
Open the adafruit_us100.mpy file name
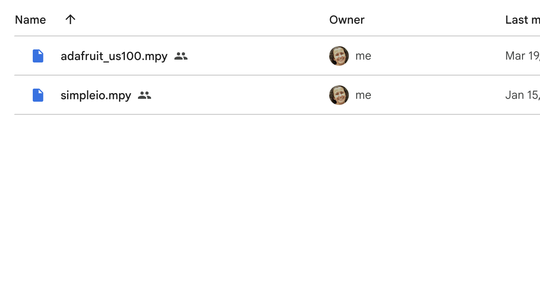(x=114, y=56)
